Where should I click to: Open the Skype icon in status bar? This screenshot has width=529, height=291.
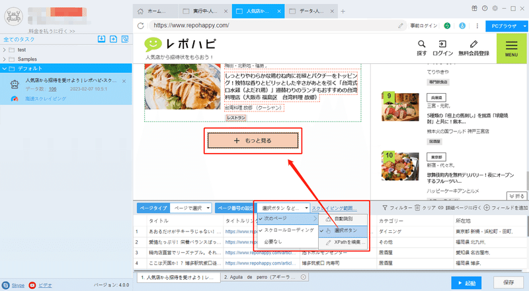point(6,285)
